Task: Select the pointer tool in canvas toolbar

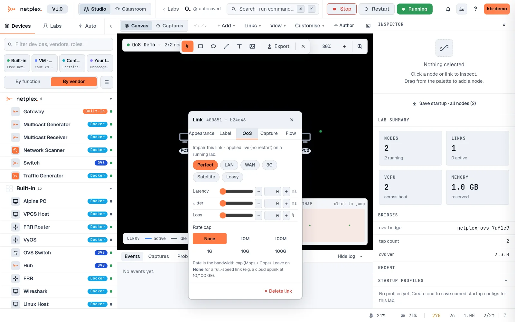Action: click(x=187, y=46)
